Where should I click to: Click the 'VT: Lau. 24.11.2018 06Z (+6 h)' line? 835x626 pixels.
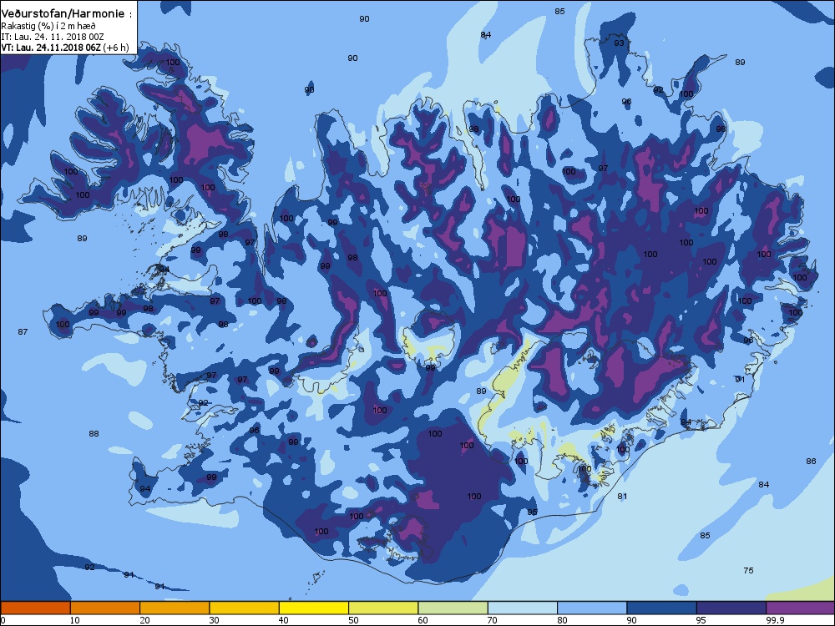pyautogui.click(x=65, y=48)
